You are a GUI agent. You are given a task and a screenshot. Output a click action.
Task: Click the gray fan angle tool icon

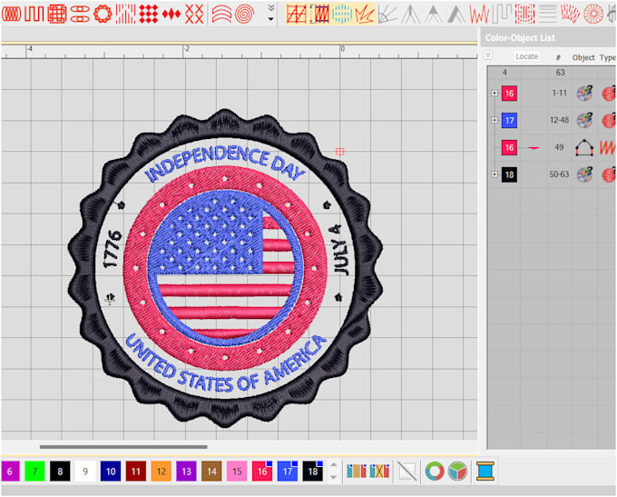tap(387, 15)
